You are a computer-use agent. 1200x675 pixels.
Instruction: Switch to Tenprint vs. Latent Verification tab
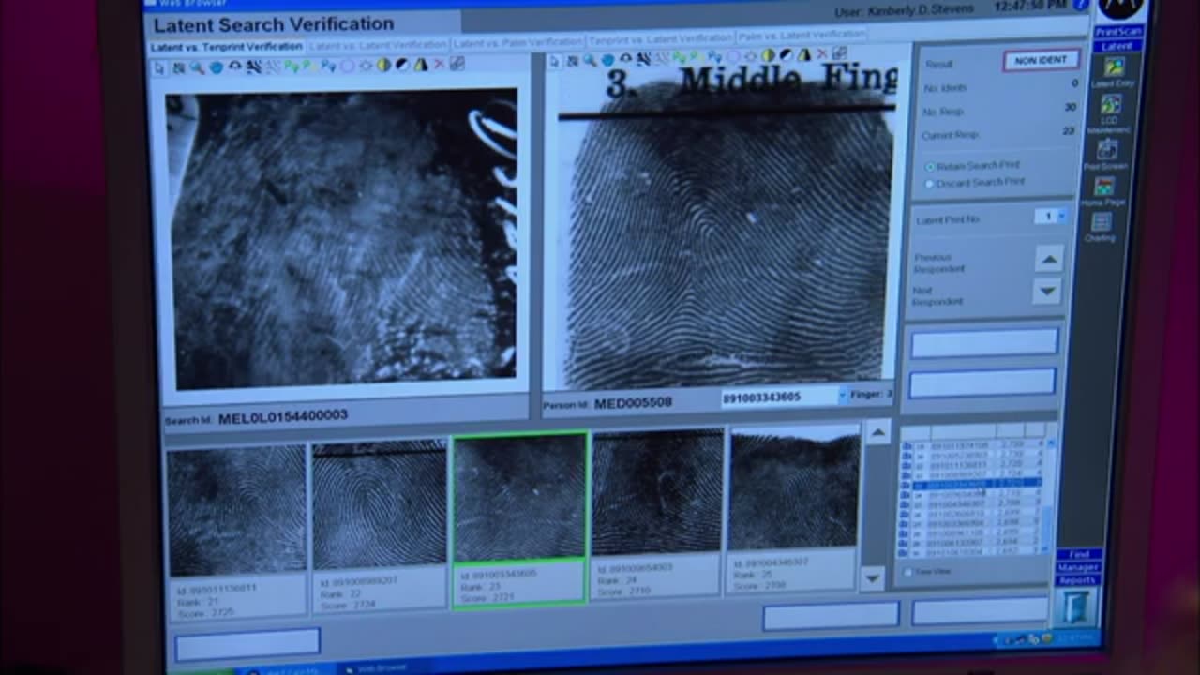pyautogui.click(x=659, y=39)
